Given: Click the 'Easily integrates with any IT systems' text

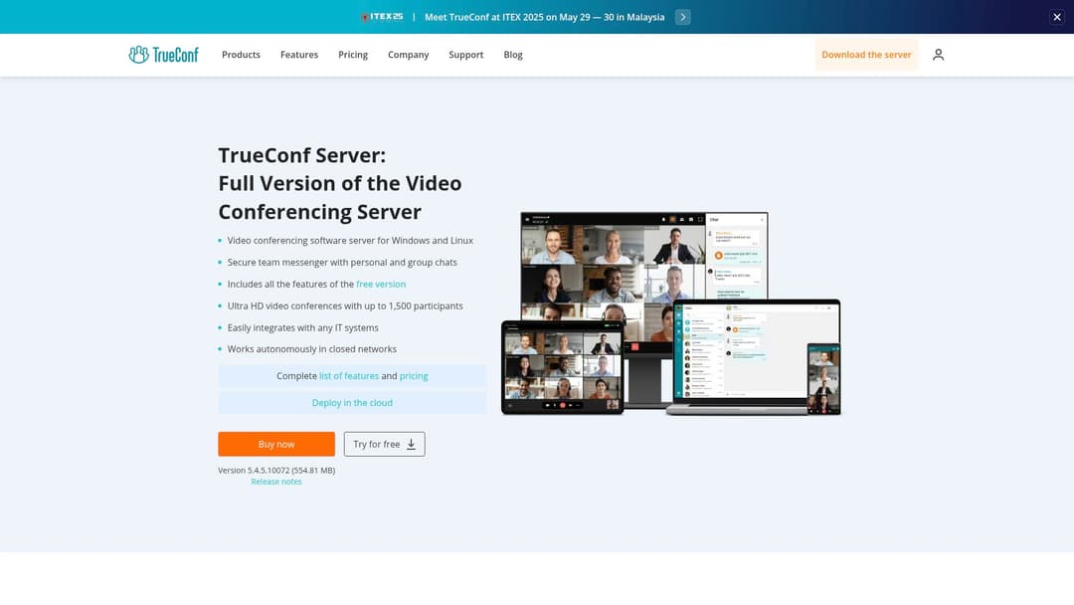Looking at the screenshot, I should 302,327.
